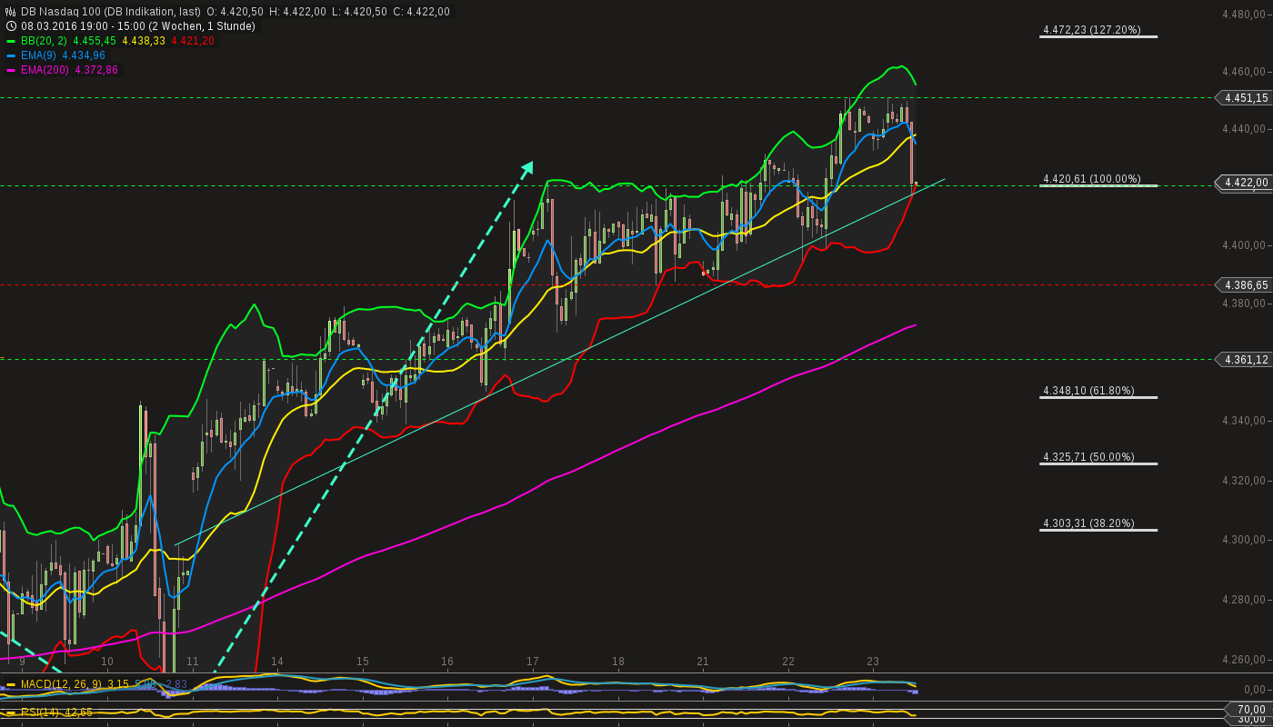The image size is (1273, 727).
Task: Click date axis label 17
Action: click(x=533, y=662)
